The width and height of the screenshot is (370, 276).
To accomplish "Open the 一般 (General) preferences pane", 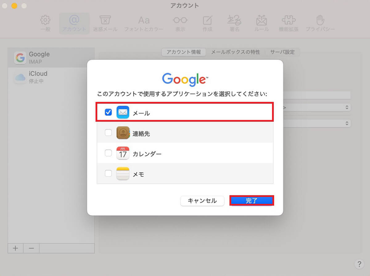I will click(45, 23).
